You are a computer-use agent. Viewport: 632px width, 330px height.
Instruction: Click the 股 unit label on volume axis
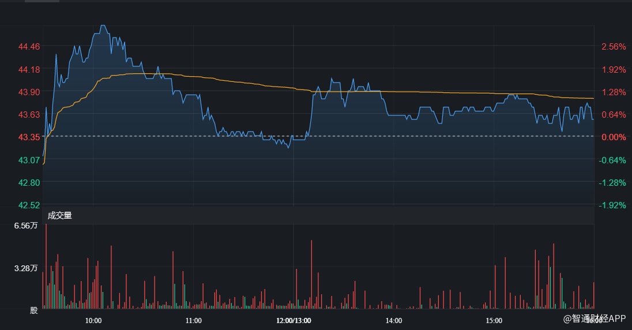coord(34,310)
